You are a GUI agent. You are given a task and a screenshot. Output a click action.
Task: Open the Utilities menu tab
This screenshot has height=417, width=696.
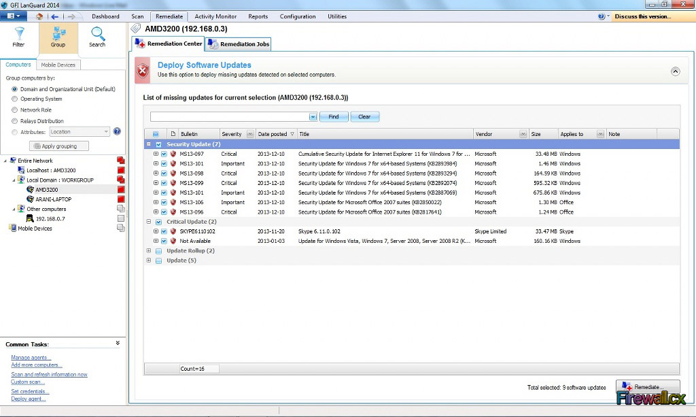337,16
